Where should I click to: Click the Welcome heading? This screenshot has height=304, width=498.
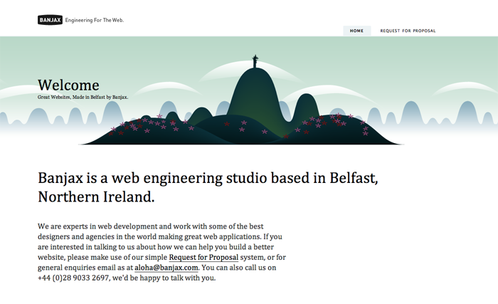pyautogui.click(x=68, y=85)
